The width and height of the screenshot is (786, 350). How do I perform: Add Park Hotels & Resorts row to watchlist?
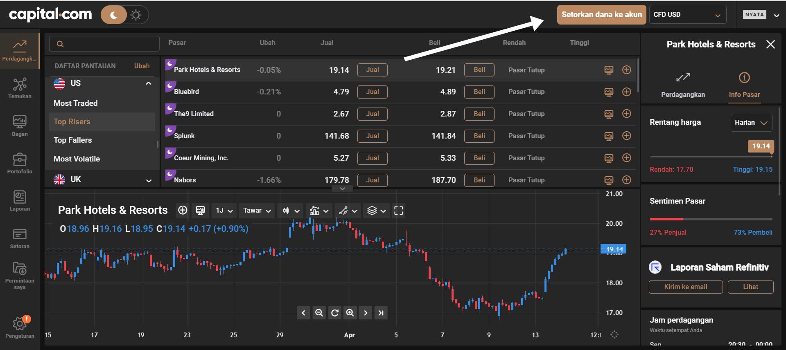point(626,70)
